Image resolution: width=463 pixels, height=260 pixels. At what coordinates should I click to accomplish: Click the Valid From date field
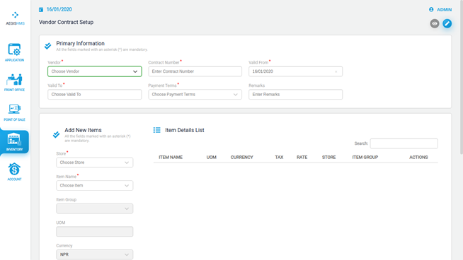pyautogui.click(x=295, y=71)
